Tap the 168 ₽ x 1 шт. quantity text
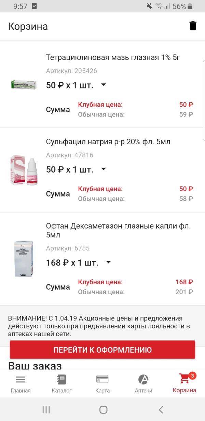 coord(72,262)
